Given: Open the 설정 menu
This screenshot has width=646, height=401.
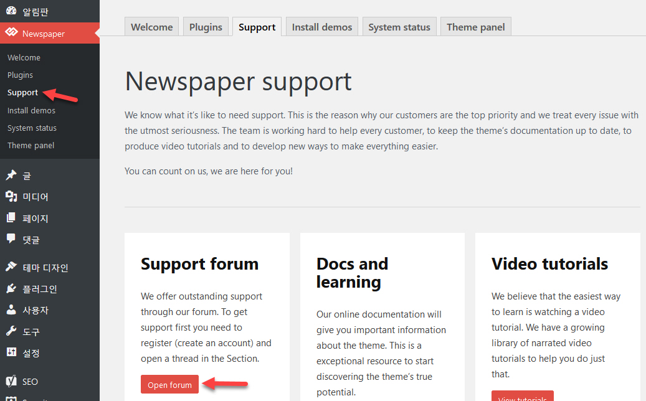Looking at the screenshot, I should tap(31, 353).
